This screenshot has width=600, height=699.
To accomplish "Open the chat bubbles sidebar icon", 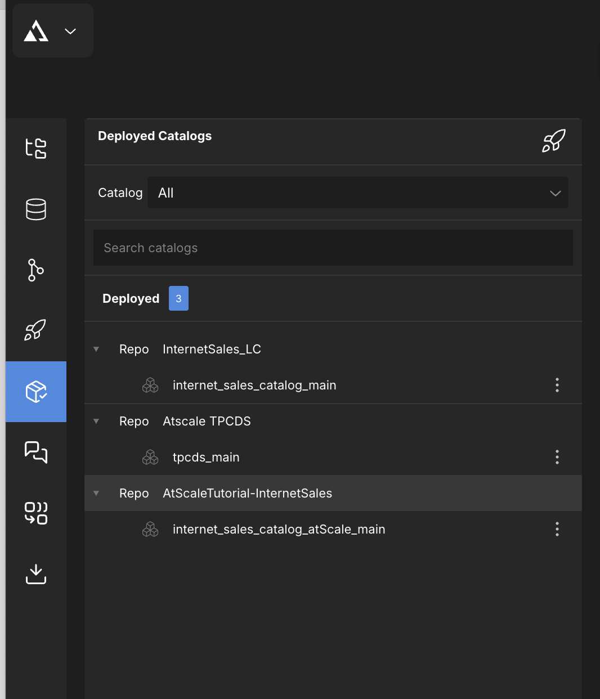I will [x=36, y=452].
